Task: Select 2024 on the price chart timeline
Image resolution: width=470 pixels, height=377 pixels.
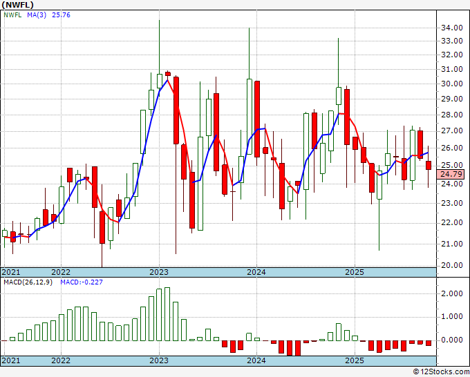Action: 256,272
